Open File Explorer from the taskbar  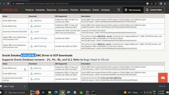[50, 92]
